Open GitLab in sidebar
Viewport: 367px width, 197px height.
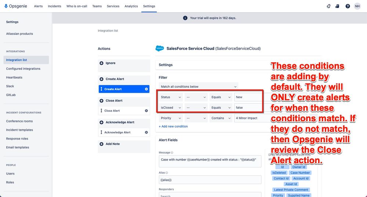tap(11, 95)
